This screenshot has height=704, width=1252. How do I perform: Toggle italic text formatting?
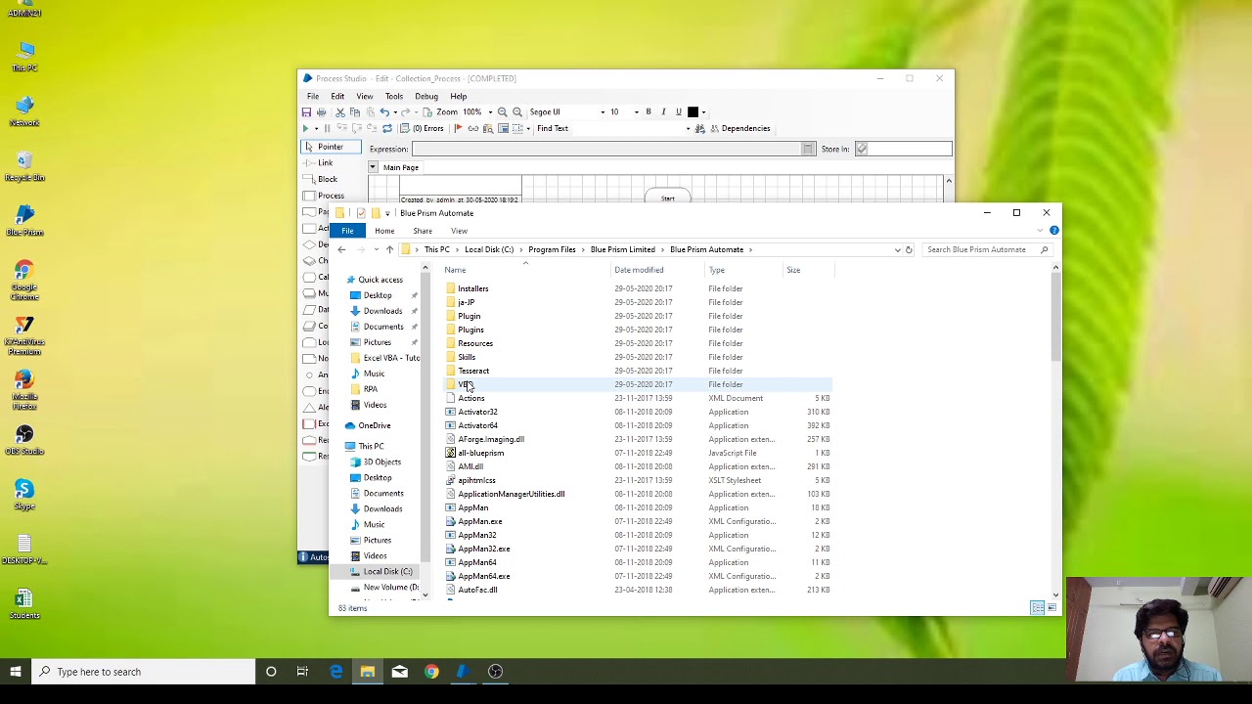click(x=663, y=112)
